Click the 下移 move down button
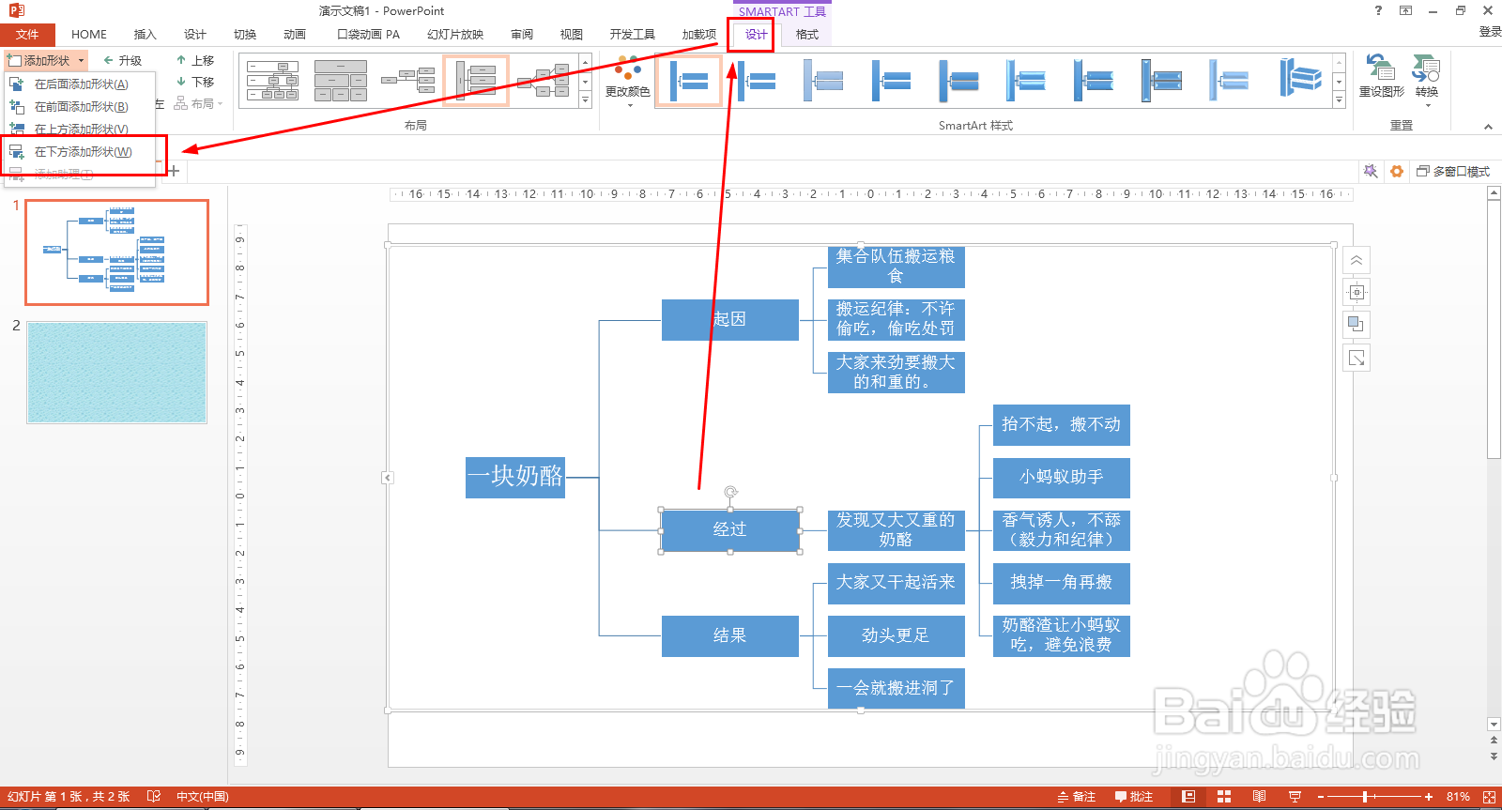The height and width of the screenshot is (810, 1502). (x=195, y=82)
